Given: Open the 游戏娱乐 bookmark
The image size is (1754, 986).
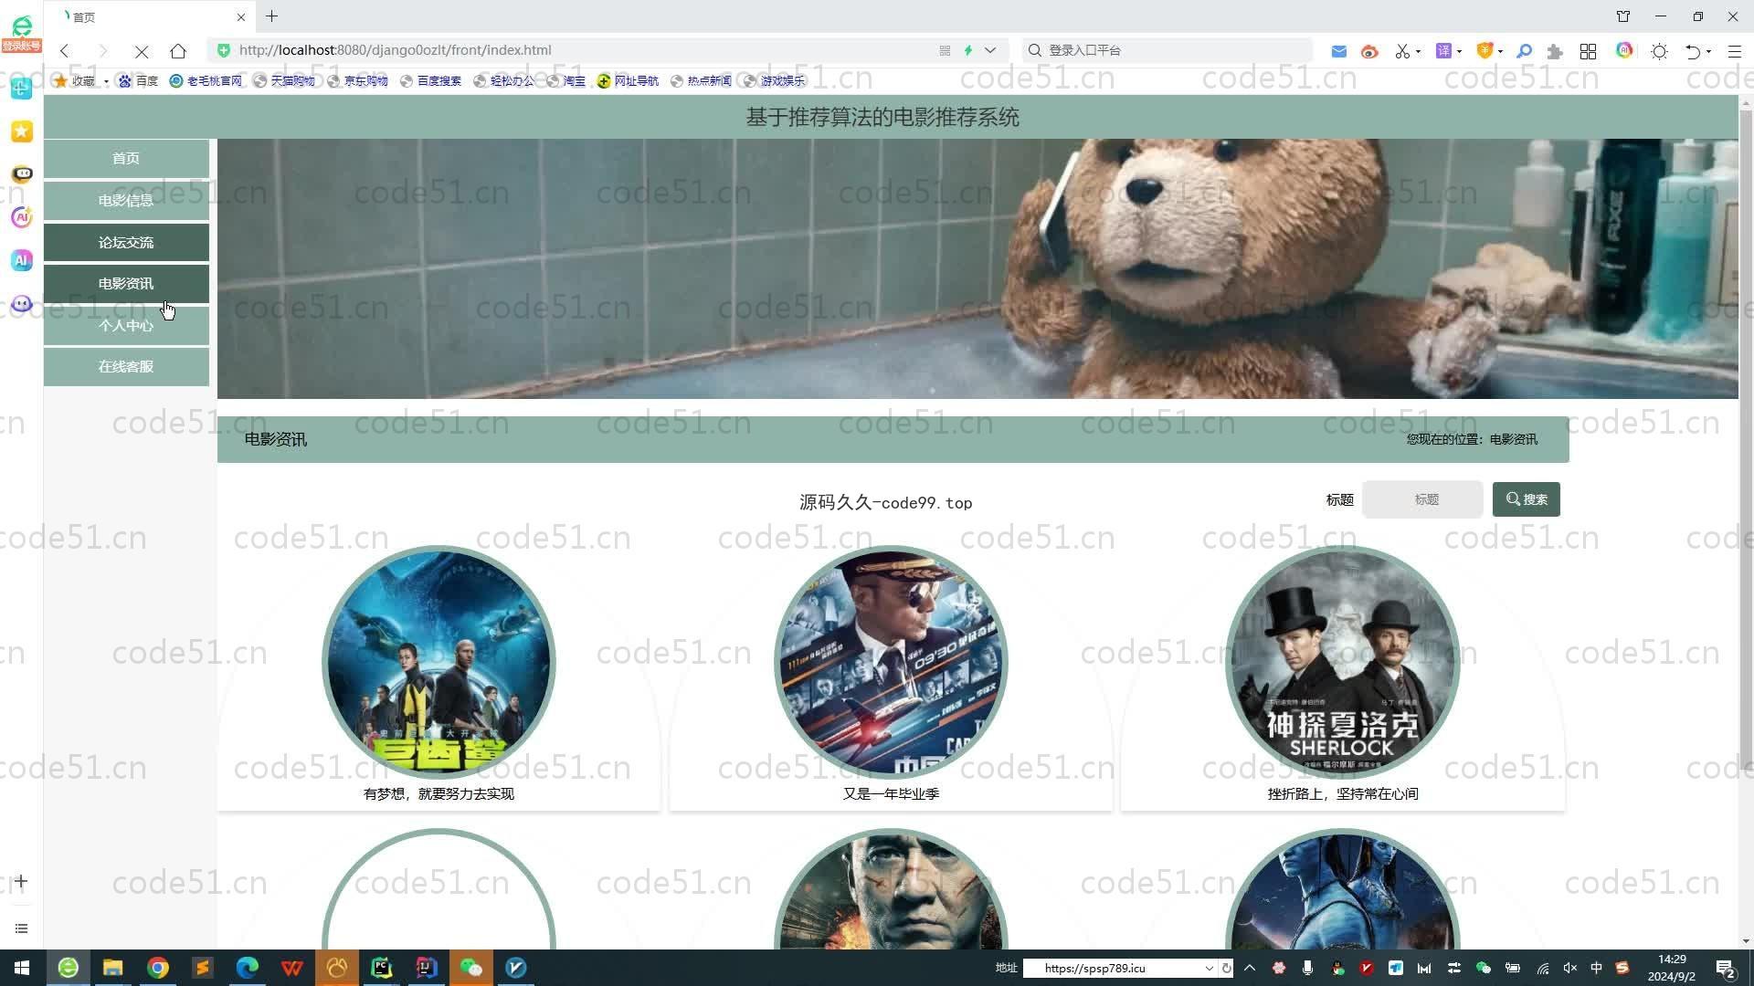Looking at the screenshot, I should click(774, 81).
